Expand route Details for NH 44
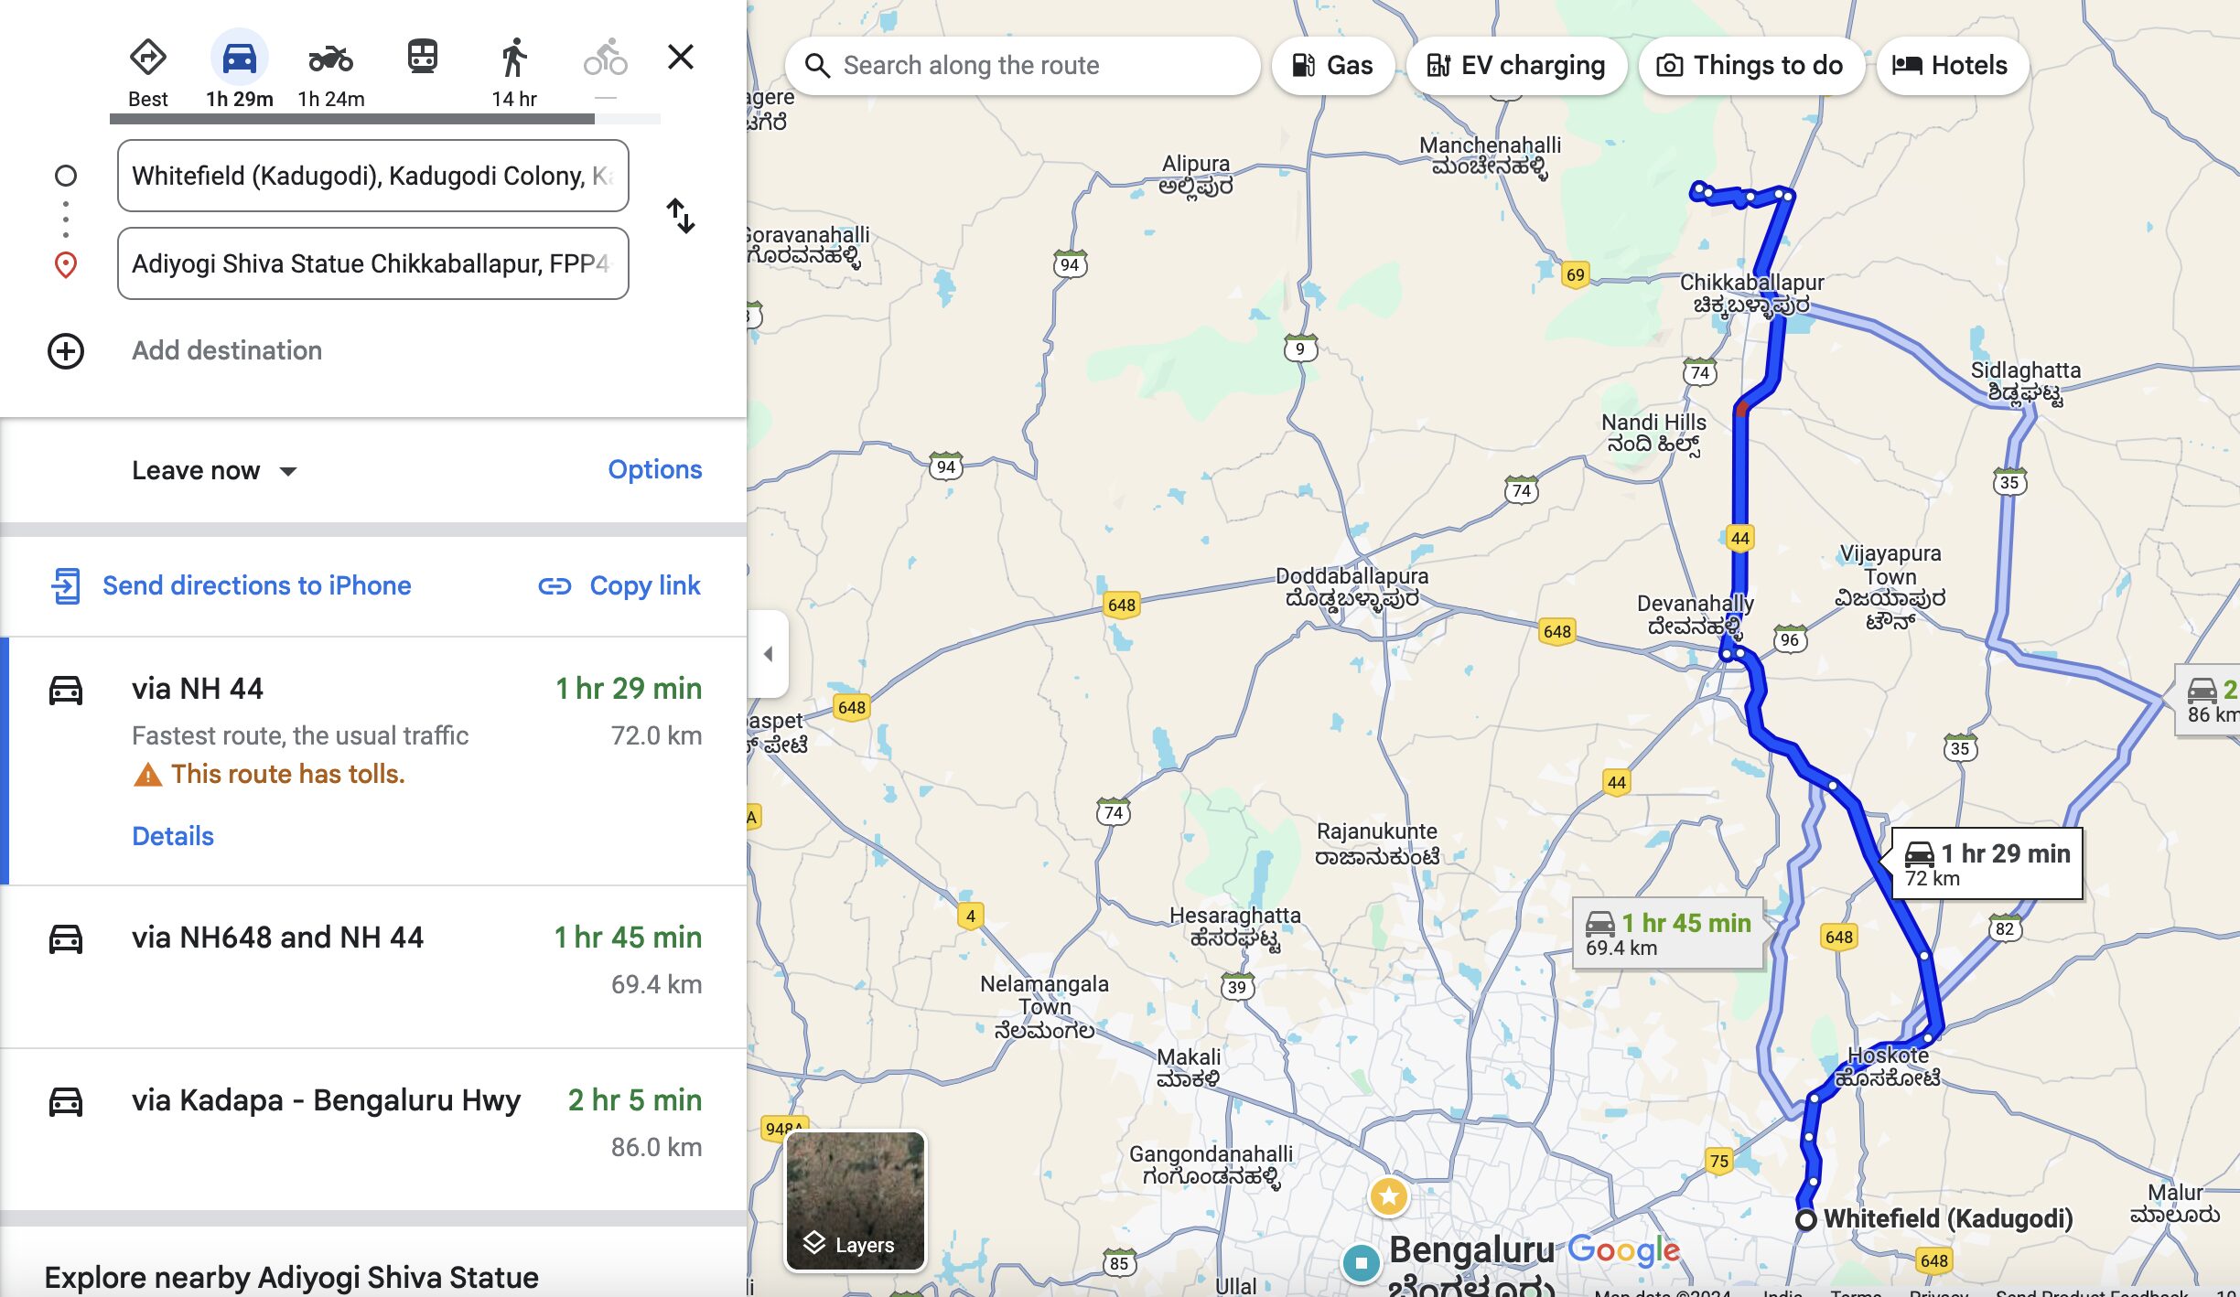The image size is (2240, 1297). tap(171, 835)
